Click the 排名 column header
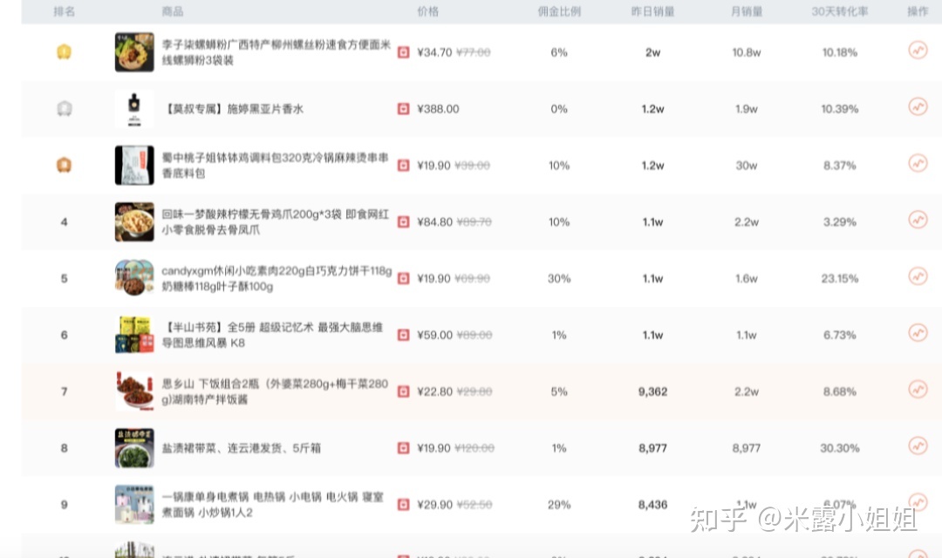942x558 pixels. click(65, 11)
